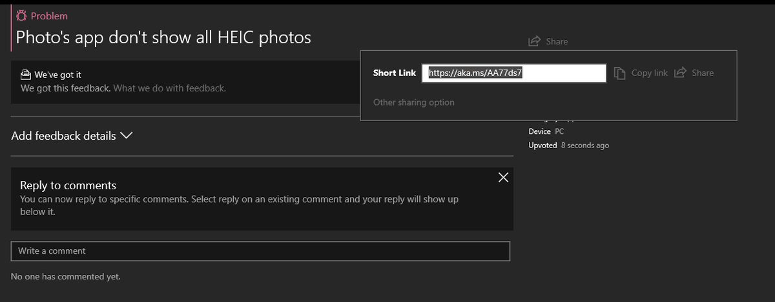Click Other sharing option

414,102
